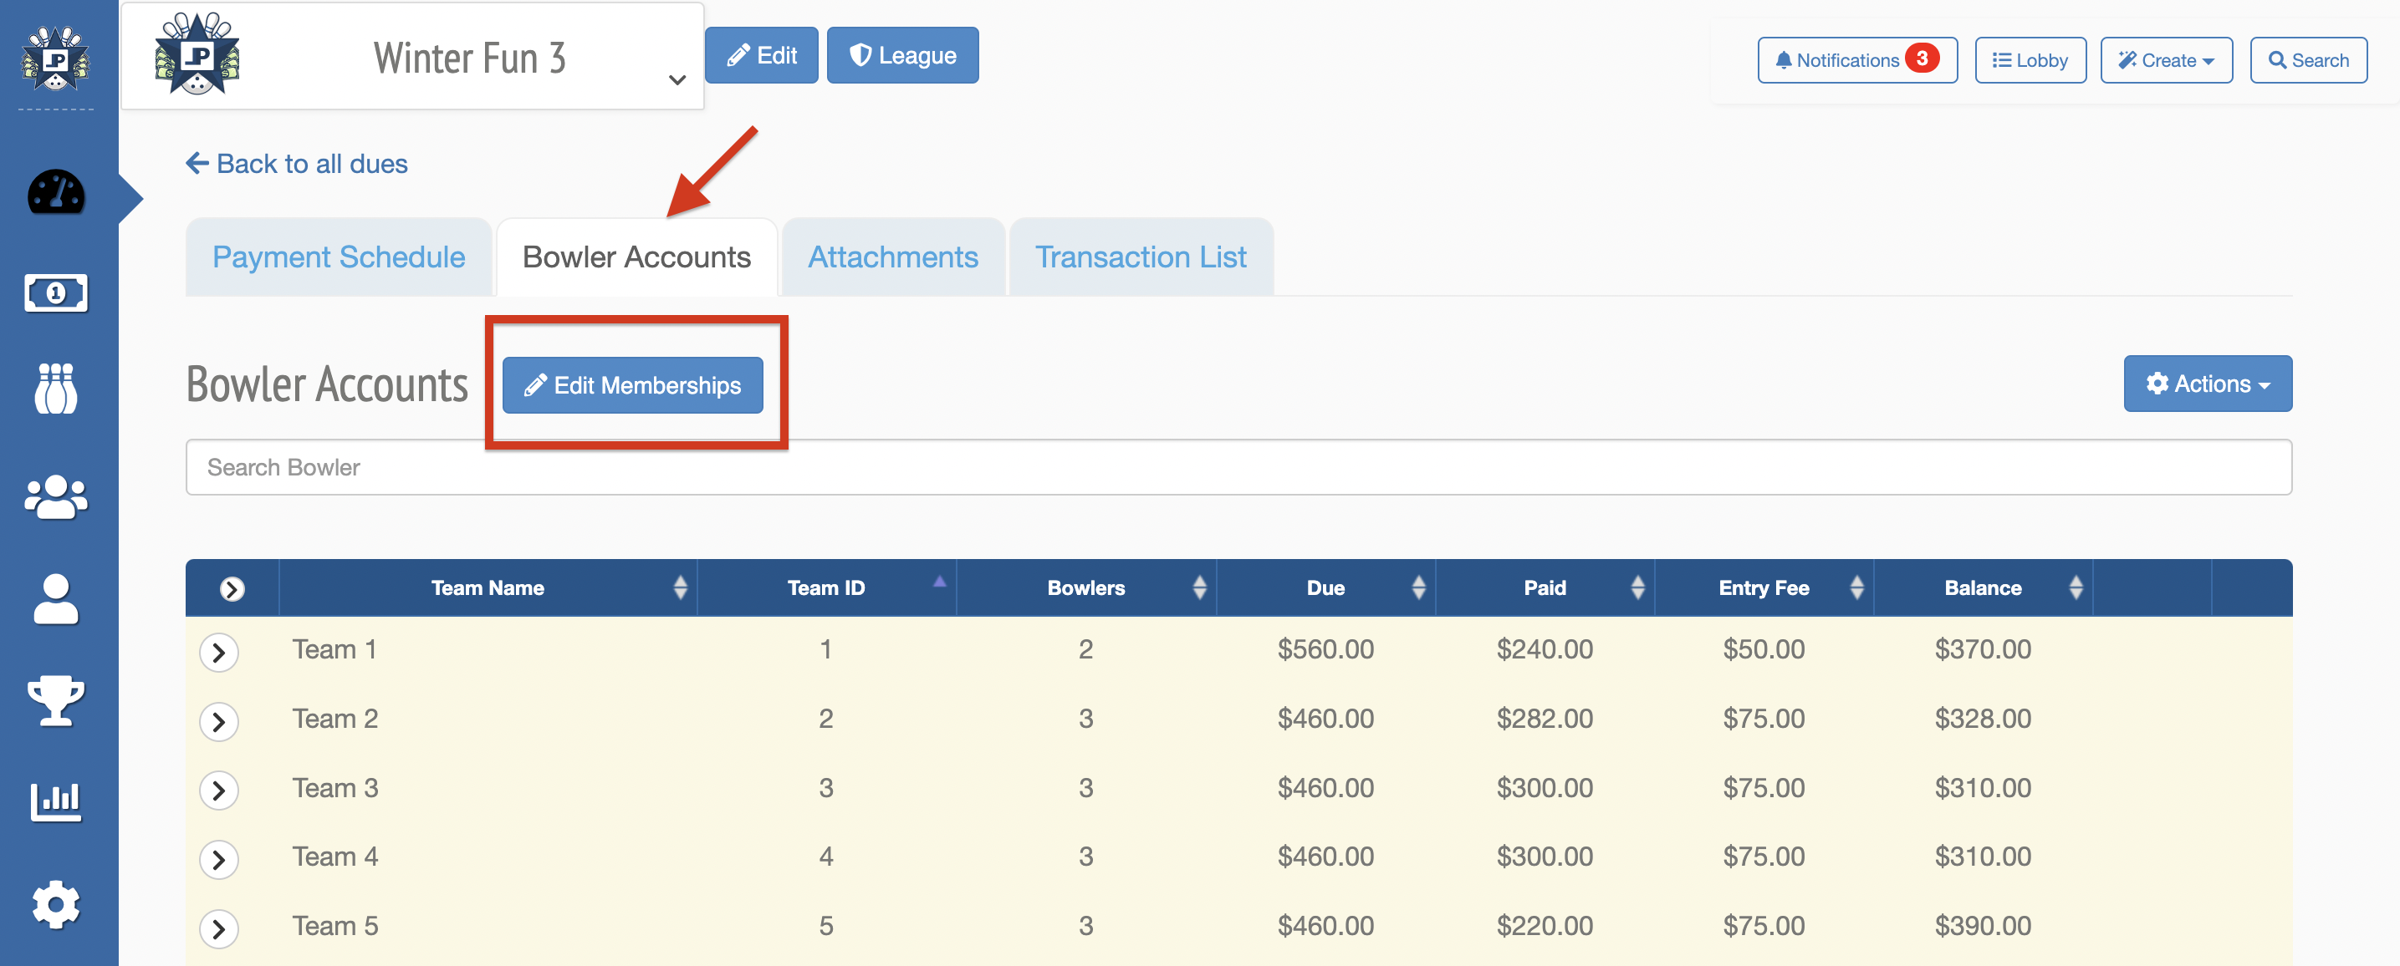Click the Edit Memberships button
2400x966 pixels.
[632, 385]
